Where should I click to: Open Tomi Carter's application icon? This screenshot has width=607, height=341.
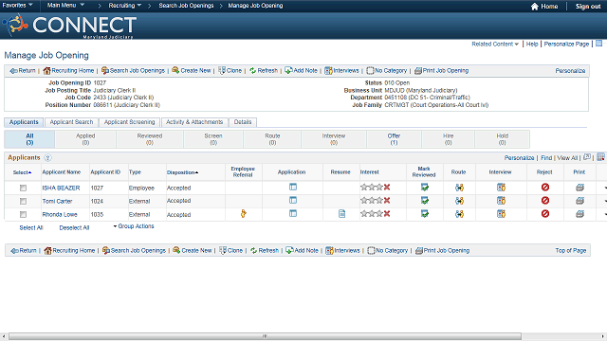click(x=293, y=200)
